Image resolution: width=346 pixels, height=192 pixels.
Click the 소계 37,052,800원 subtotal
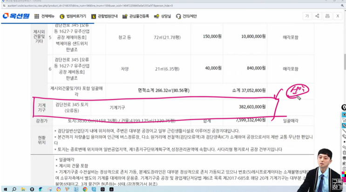(x=249, y=90)
